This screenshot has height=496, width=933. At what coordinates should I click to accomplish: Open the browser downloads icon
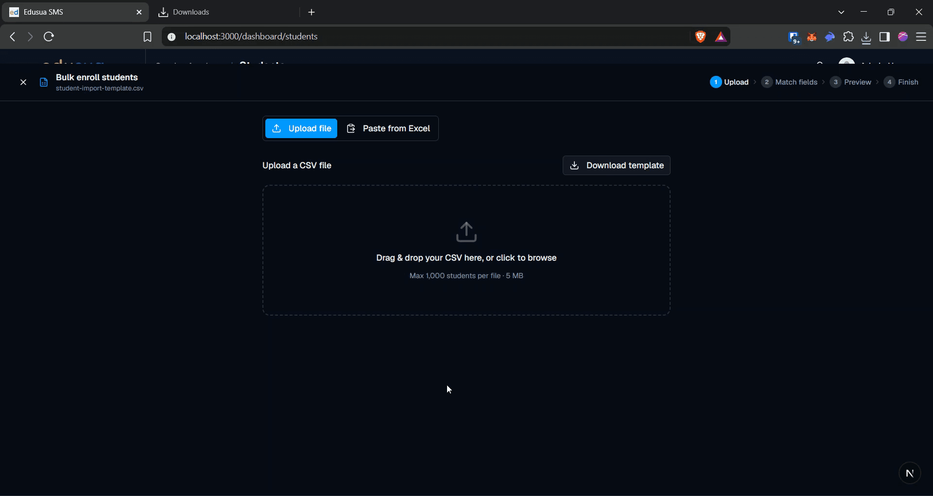pyautogui.click(x=866, y=37)
